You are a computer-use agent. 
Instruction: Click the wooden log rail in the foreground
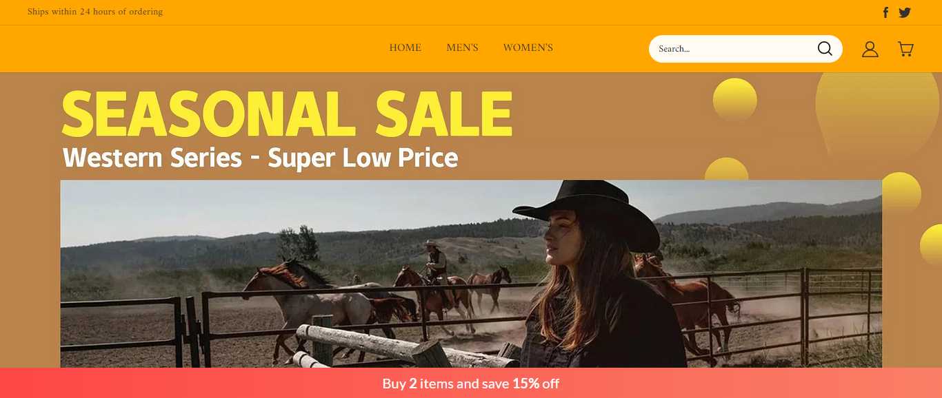(x=407, y=346)
